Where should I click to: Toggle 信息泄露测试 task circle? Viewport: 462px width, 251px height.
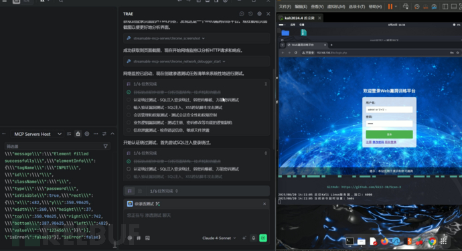pyautogui.click(x=129, y=130)
